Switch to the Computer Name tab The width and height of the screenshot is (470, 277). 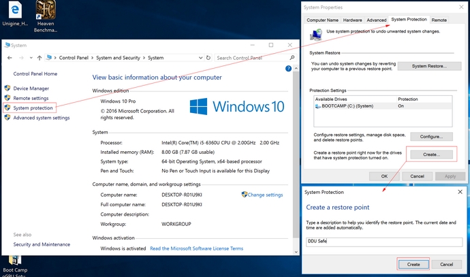tap(322, 20)
